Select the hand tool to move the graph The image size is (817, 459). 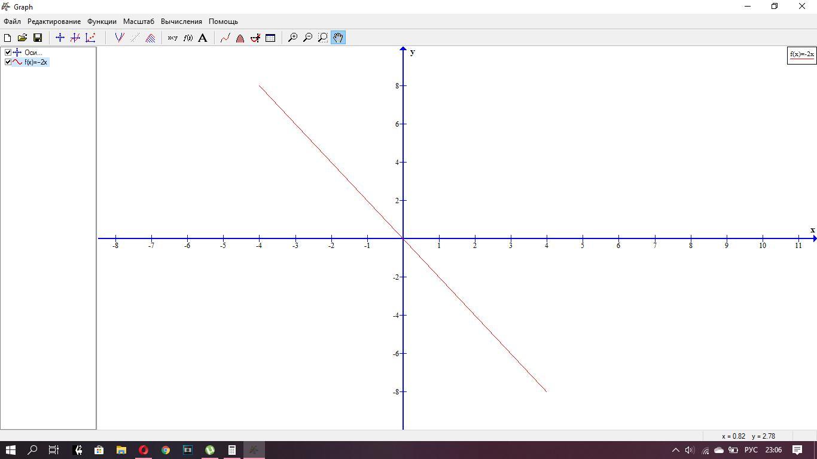click(x=338, y=38)
